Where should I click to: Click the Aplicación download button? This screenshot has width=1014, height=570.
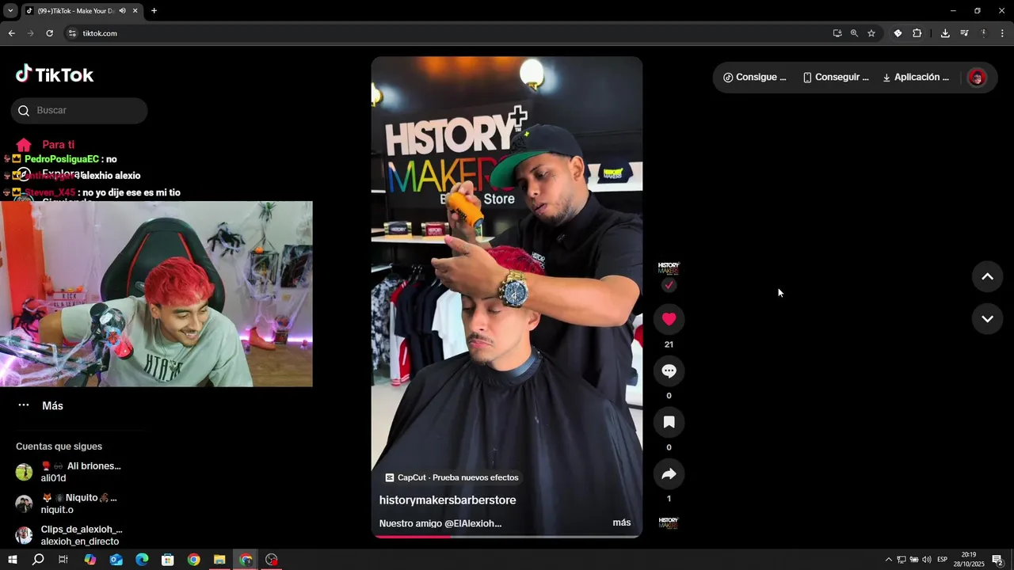tap(916, 78)
